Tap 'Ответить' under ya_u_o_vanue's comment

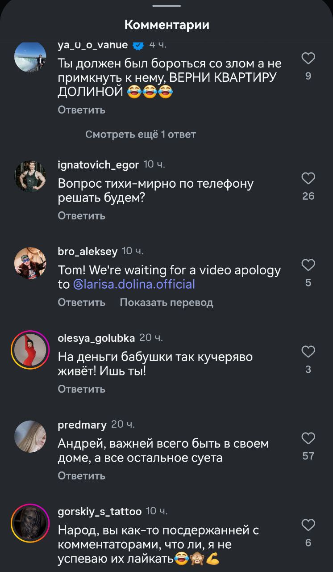(81, 109)
